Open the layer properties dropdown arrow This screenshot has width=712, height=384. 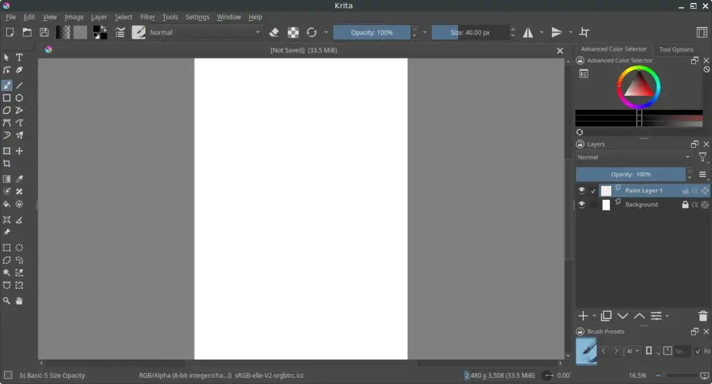[667, 316]
